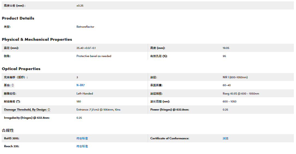Click the Left-Handed image orientation value
Image resolution: width=296 pixels, height=154 pixels.
(84, 94)
